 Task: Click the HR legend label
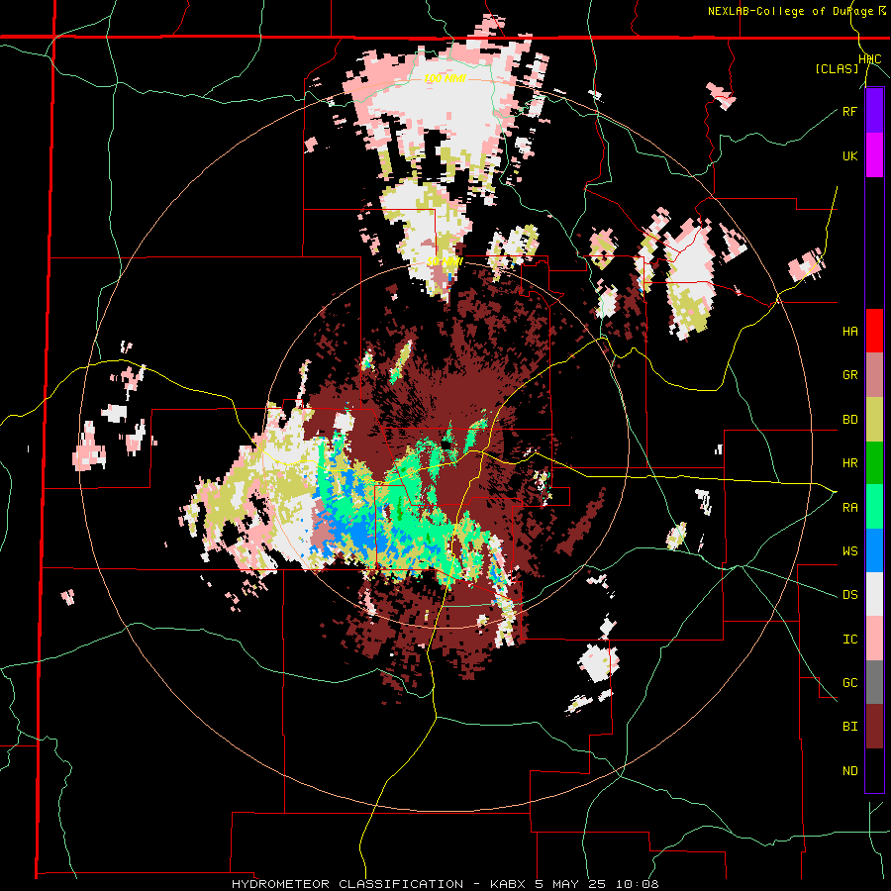(849, 463)
